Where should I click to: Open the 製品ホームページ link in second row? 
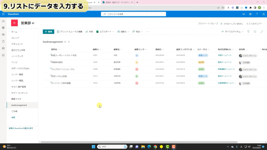(x=225, y=62)
